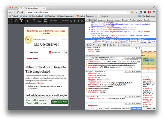Click the 320 × 568 box model content
Image resolution: width=164 pixels, height=121 pixels.
coord(148,61)
